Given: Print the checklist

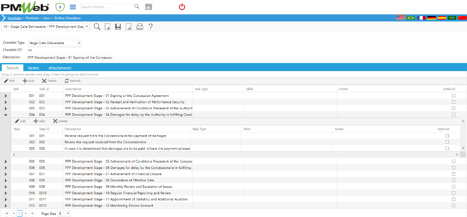Looking at the screenshot, I should pos(140,27).
